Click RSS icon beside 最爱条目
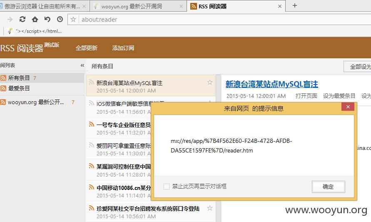The width and height of the screenshot is (371, 222). (3, 88)
